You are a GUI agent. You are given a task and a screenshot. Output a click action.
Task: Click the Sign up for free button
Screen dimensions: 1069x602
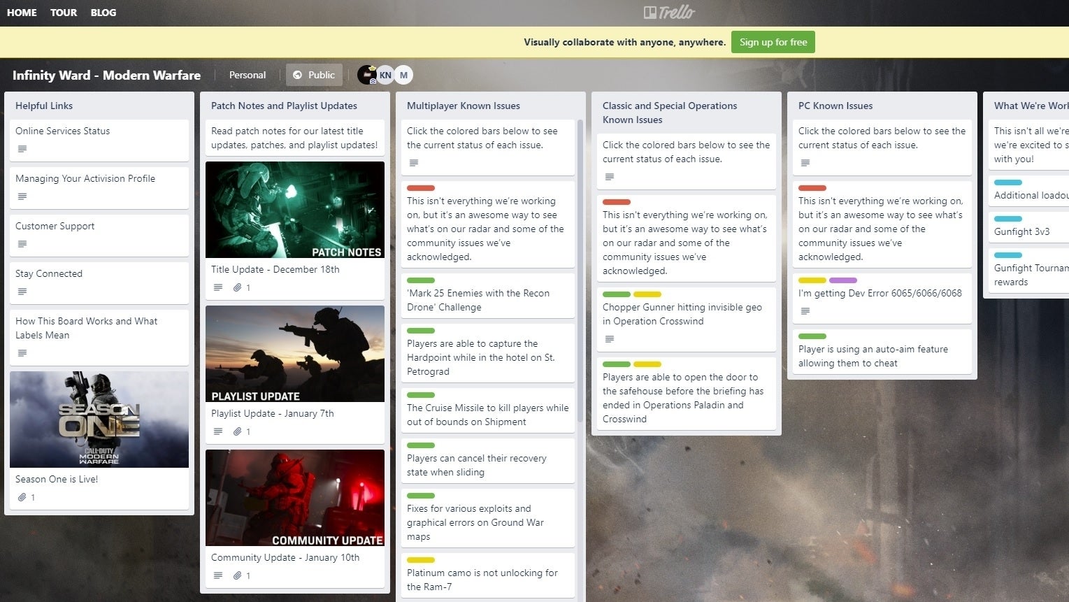coord(773,42)
